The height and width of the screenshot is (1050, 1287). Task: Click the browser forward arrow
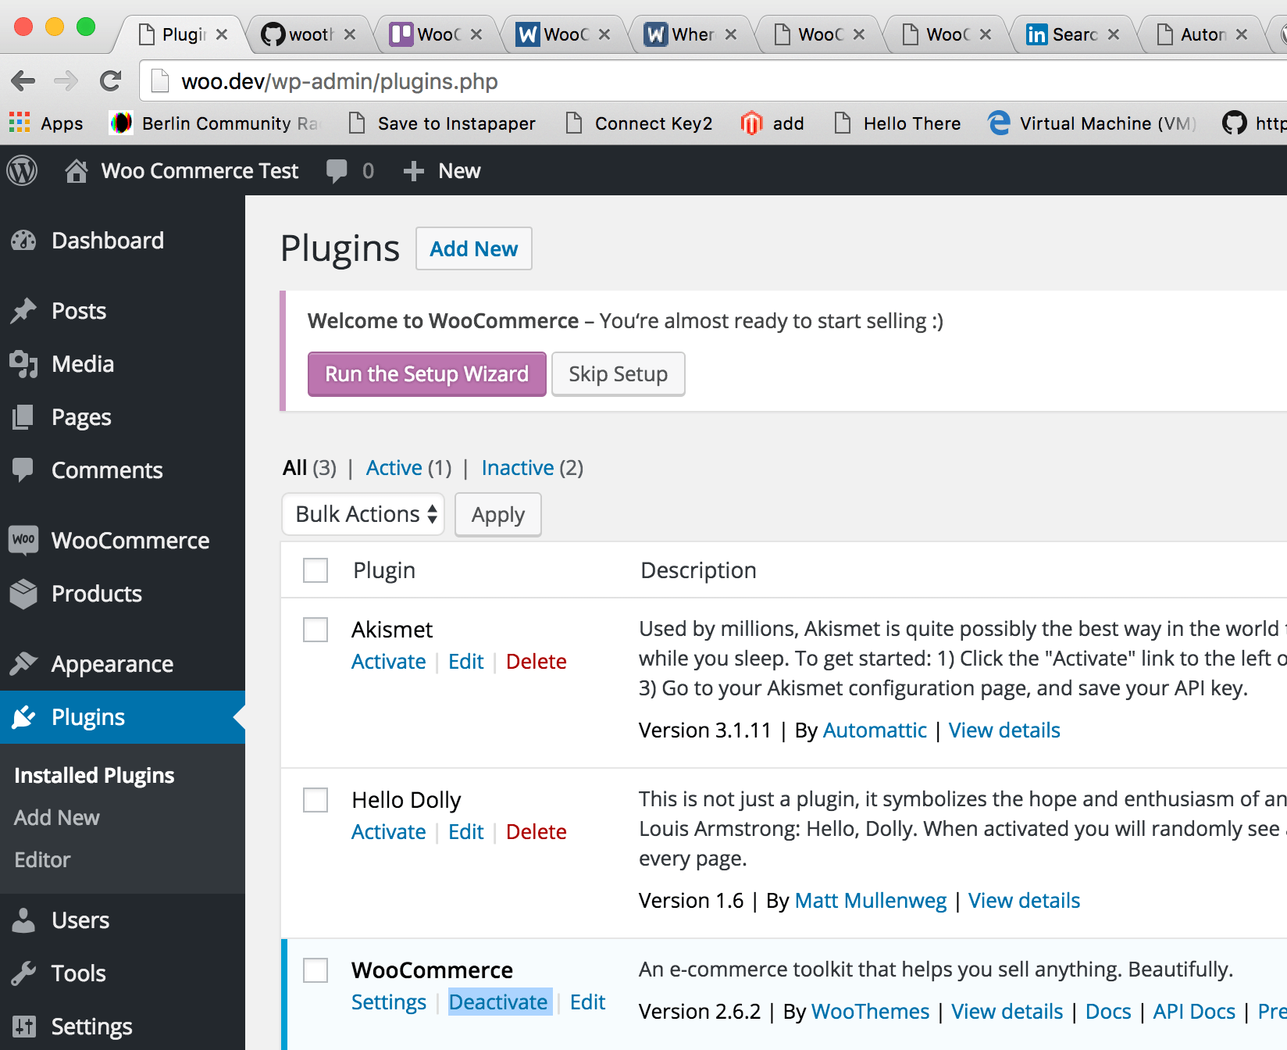point(66,80)
